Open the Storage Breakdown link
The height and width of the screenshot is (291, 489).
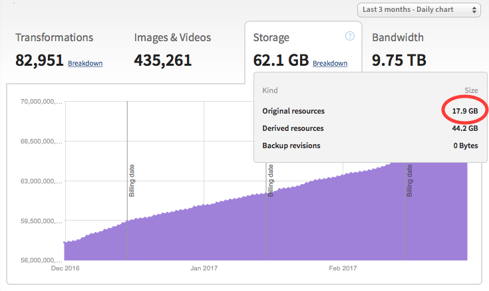point(330,64)
